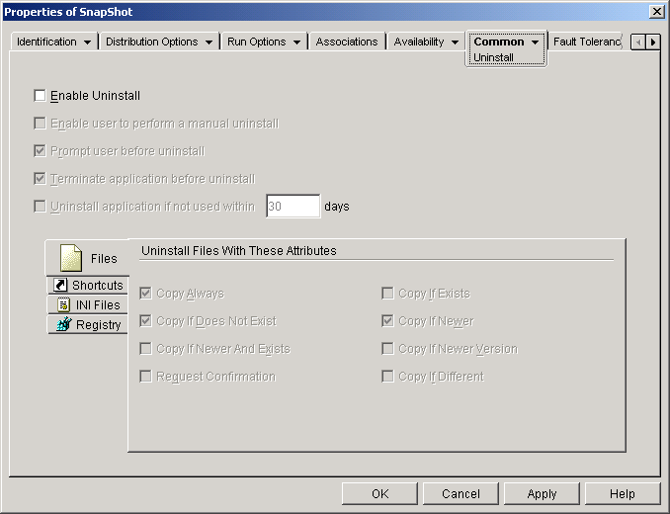
Task: Select the Shortcuts label in side list
Action: click(x=98, y=286)
